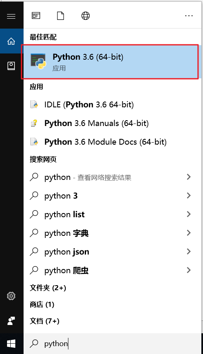Image resolution: width=203 pixels, height=354 pixels.
Task: Show the 文档 (7+) document results
Action: tap(45, 321)
